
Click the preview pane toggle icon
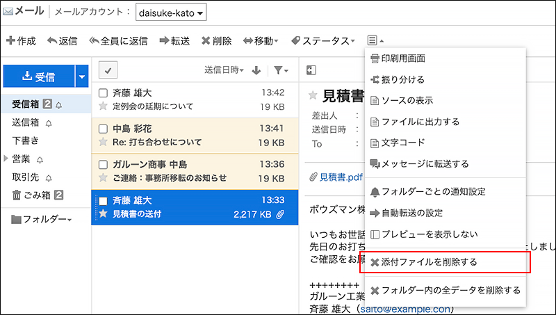[x=311, y=70]
